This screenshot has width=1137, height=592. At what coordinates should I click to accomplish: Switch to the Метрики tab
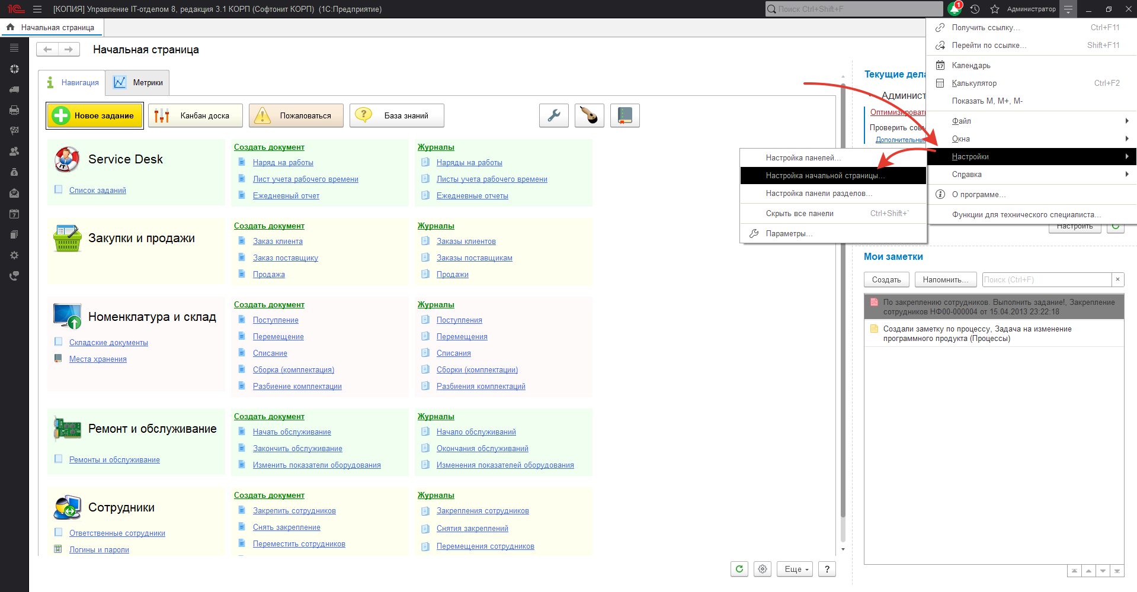pyautogui.click(x=137, y=82)
